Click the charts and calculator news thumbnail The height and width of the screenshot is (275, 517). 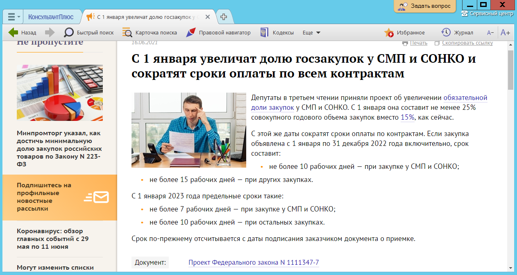tap(60, 93)
